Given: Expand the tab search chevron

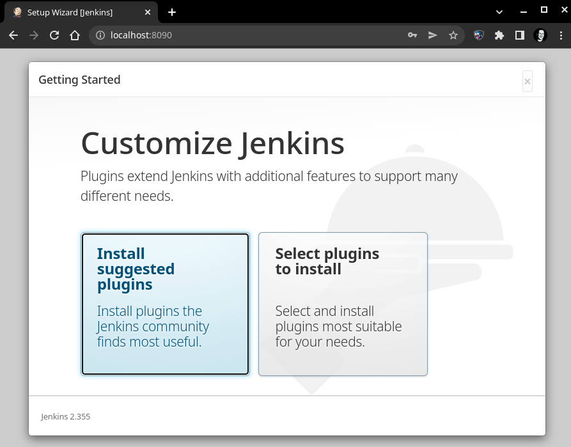Looking at the screenshot, I should pos(499,12).
